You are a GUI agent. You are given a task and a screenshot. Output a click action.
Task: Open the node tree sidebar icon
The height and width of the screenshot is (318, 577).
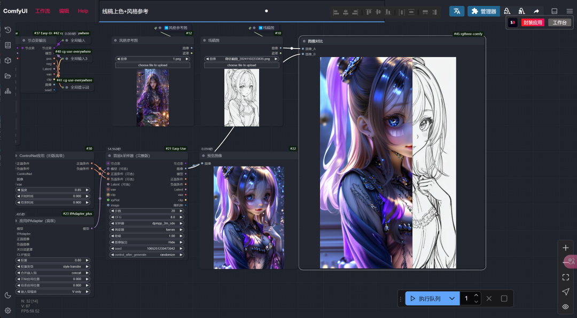coord(7,91)
